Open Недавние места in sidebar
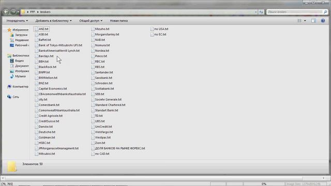This screenshot has height=186, width=331. pyautogui.click(x=22, y=40)
